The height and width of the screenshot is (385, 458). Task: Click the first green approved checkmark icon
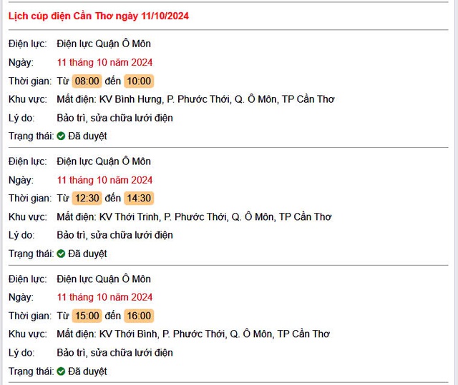61,136
